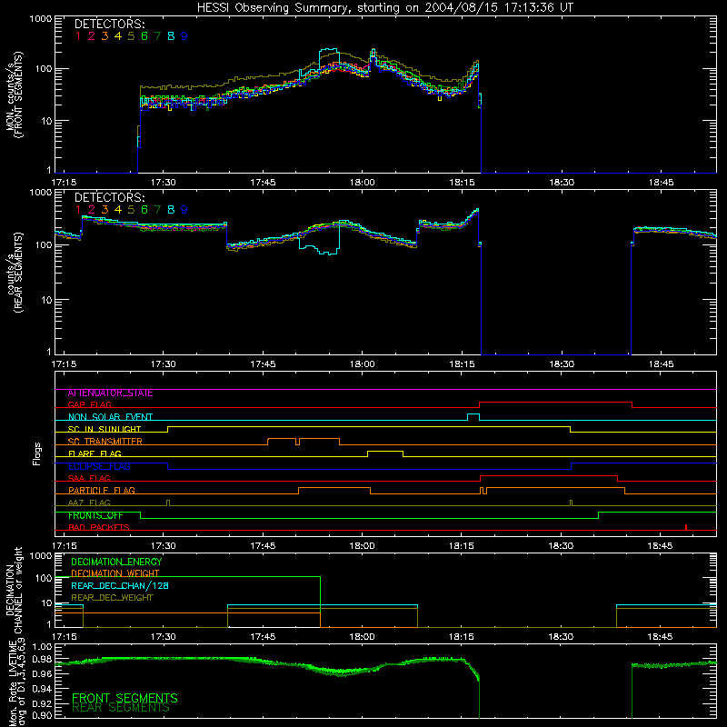Select the FRONTS_OFF flag label
Image resolution: width=727 pixels, height=727 pixels.
95,515
